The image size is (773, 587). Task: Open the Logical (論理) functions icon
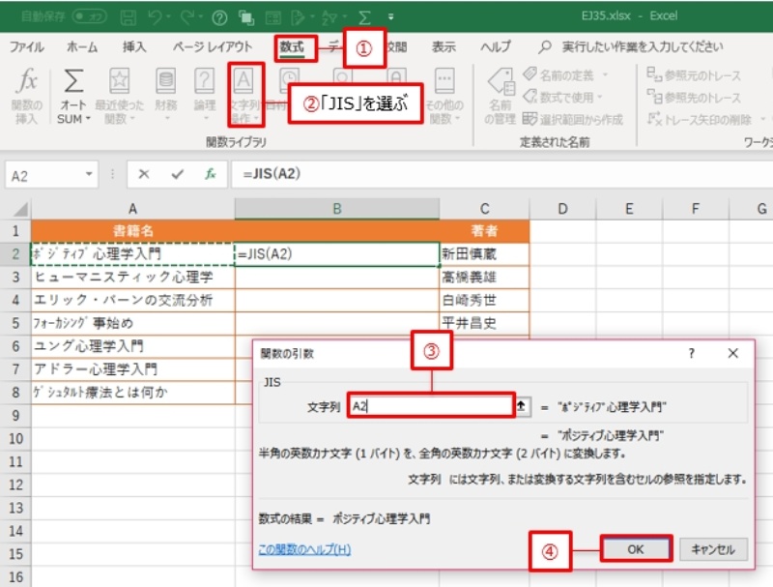[204, 81]
